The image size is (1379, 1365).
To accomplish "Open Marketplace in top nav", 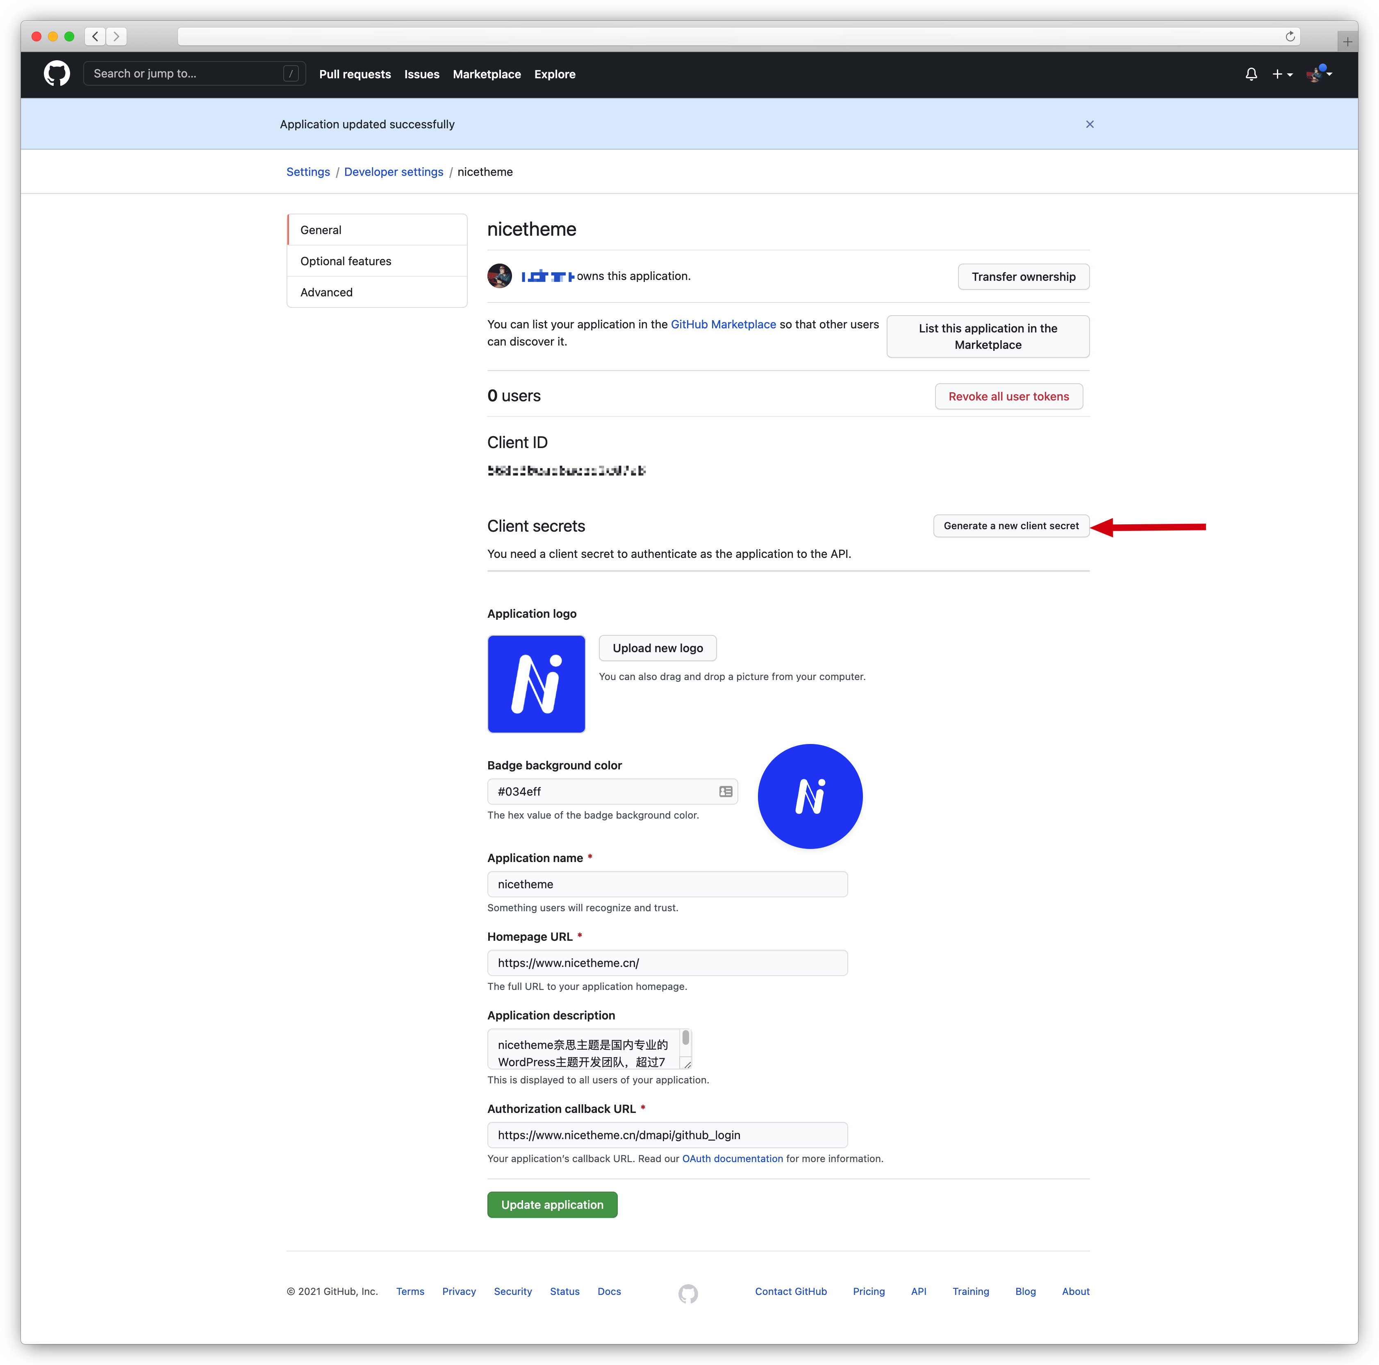I will (x=487, y=74).
